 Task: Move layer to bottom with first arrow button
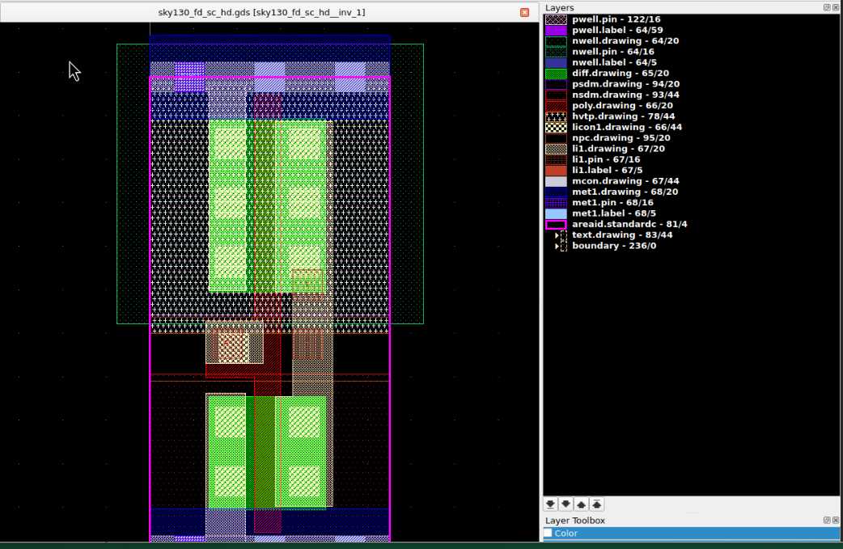(x=550, y=504)
